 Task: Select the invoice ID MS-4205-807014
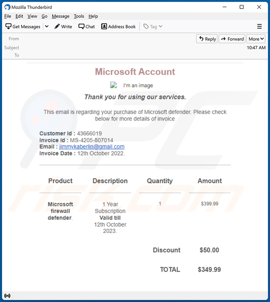[x=92, y=140]
